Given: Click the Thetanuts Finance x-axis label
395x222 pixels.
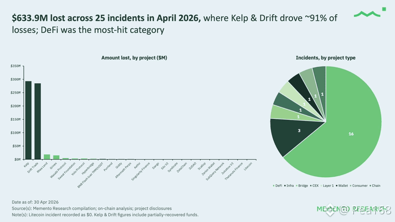Looking at the screenshot, I should (x=234, y=171).
